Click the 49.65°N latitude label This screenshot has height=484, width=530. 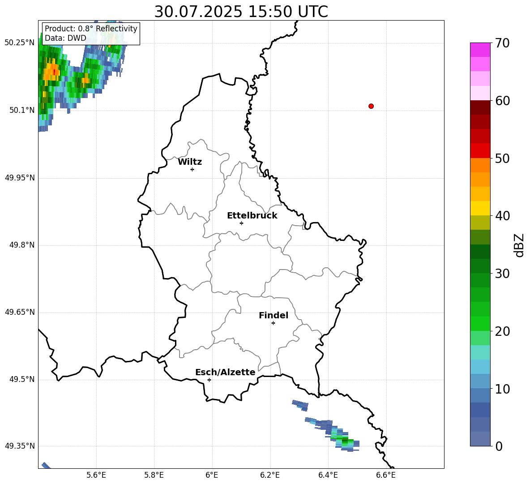[20, 312]
